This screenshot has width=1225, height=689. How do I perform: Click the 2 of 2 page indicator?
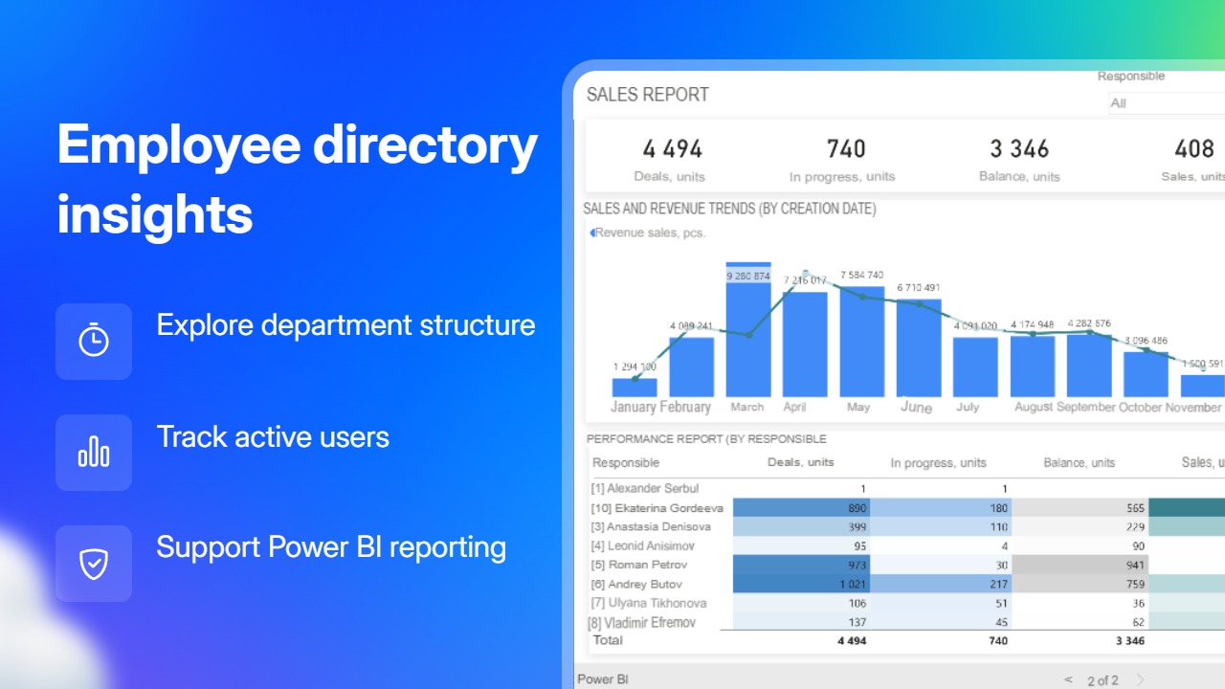coord(1102,680)
